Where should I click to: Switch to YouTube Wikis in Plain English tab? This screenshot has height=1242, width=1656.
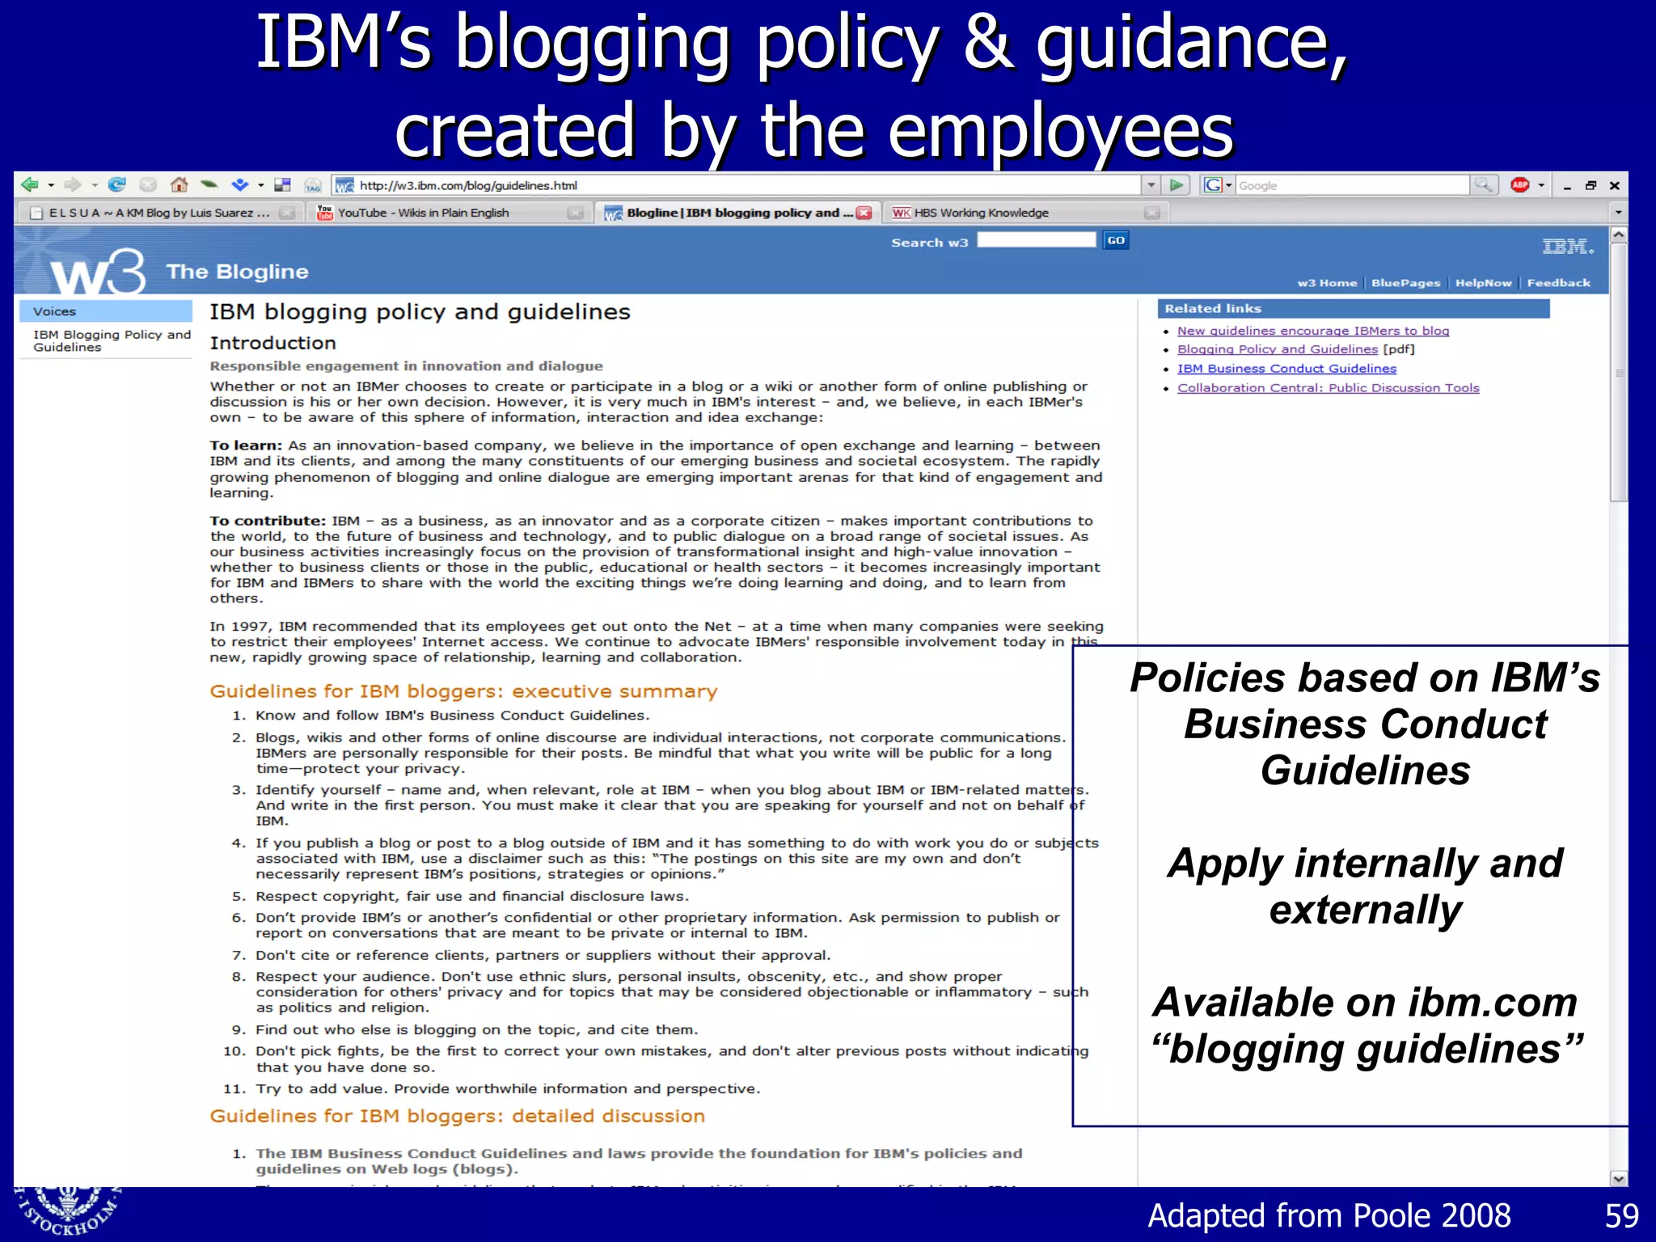point(450,213)
